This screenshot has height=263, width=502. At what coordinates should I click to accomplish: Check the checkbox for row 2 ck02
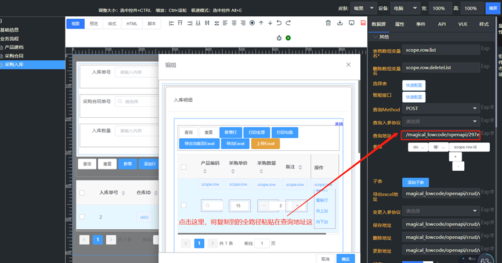coord(82,217)
